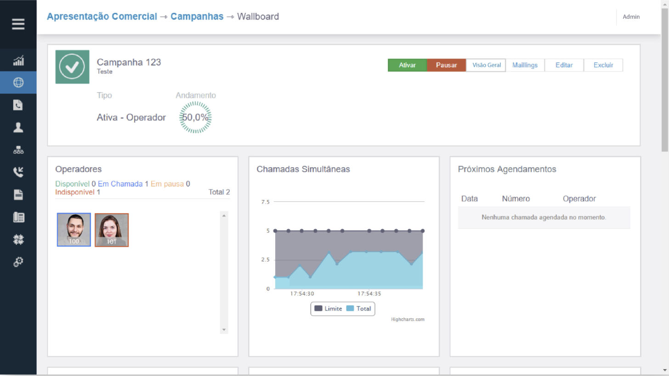
Task: Click the Highcharts.com credit link
Action: coord(408,320)
